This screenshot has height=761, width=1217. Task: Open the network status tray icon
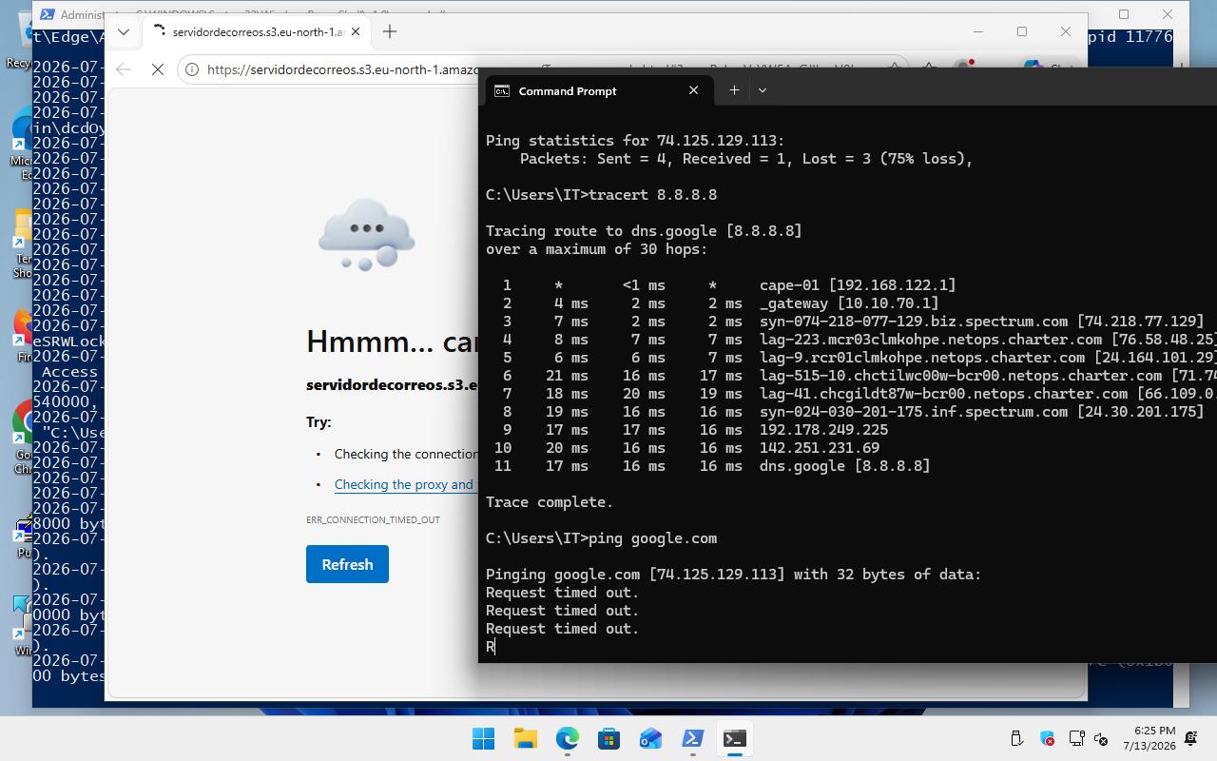[1076, 738]
